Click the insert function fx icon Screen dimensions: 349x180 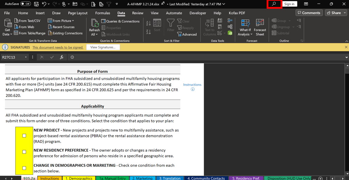pos(62,57)
